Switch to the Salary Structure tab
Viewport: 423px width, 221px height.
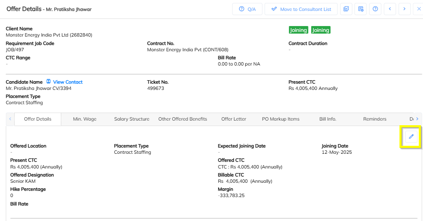(131, 119)
